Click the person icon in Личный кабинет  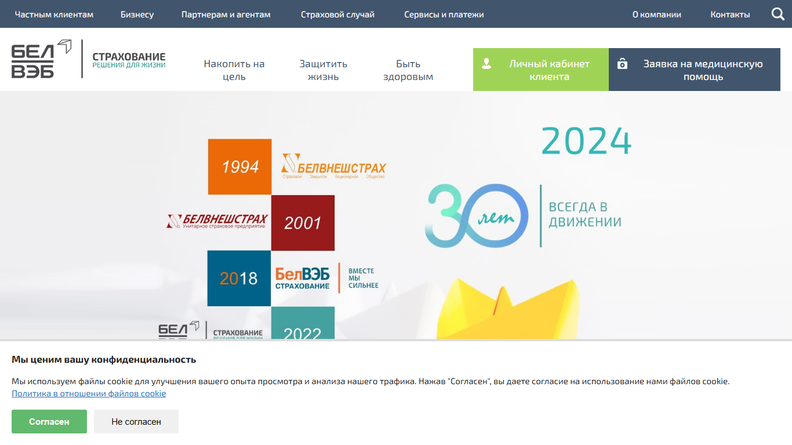coord(486,63)
